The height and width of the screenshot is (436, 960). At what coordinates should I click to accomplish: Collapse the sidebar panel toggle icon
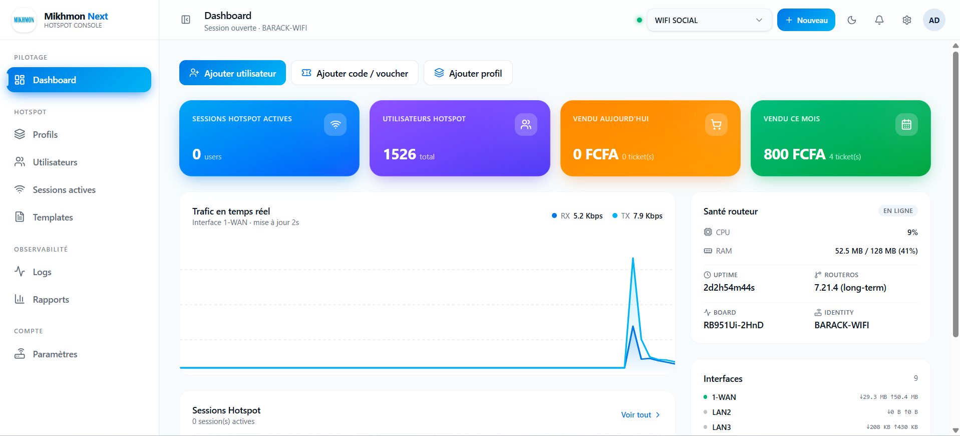[186, 20]
